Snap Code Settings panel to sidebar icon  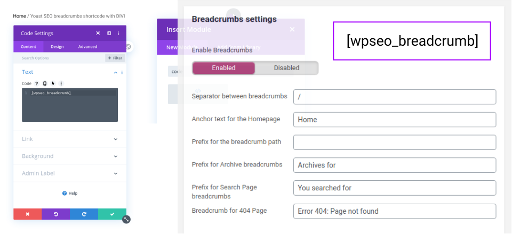coord(109,33)
